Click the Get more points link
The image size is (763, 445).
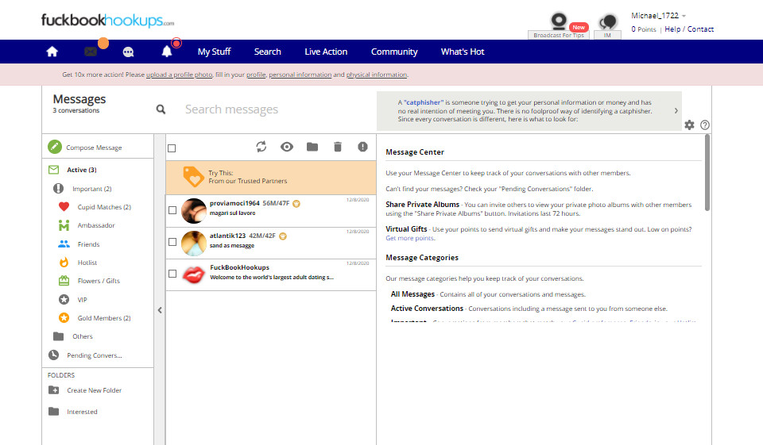pos(410,238)
